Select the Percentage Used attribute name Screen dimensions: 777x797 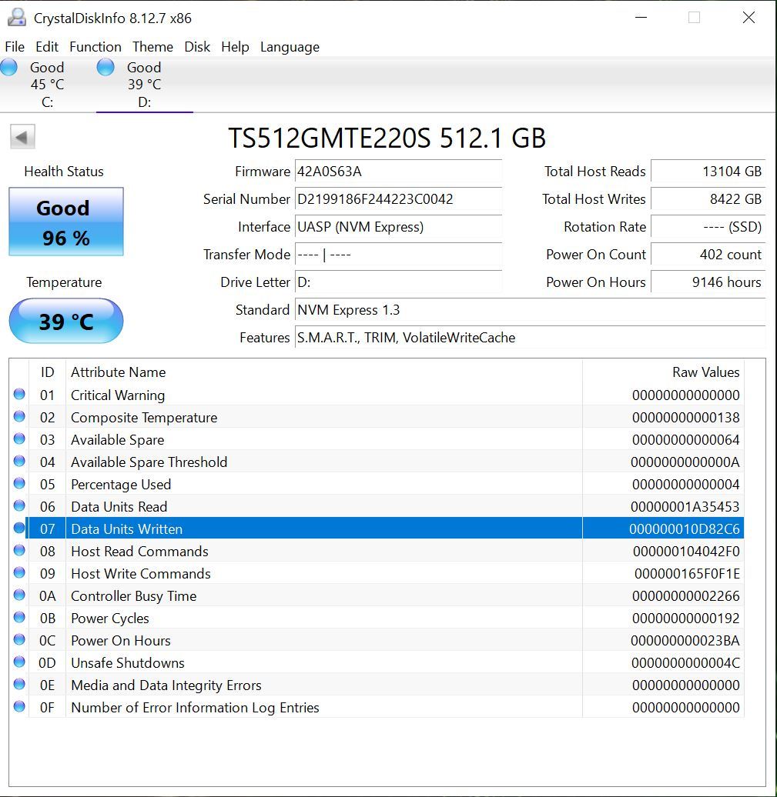(x=121, y=485)
